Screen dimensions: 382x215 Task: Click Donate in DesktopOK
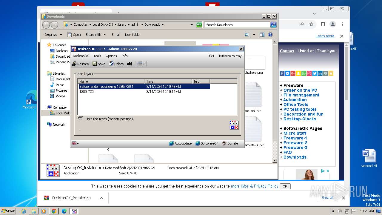230,143
